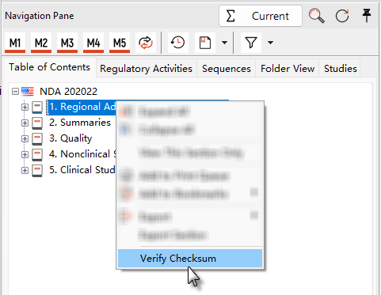The width and height of the screenshot is (381, 295).
Task: Toggle the M3 module filter
Action: coord(67,43)
